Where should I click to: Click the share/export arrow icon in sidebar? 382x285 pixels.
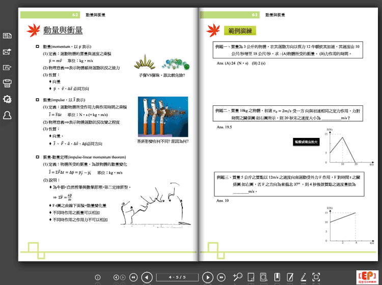click(x=7, y=67)
